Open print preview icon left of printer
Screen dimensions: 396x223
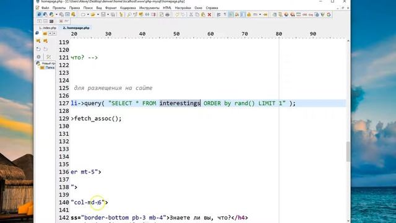coord(161,15)
